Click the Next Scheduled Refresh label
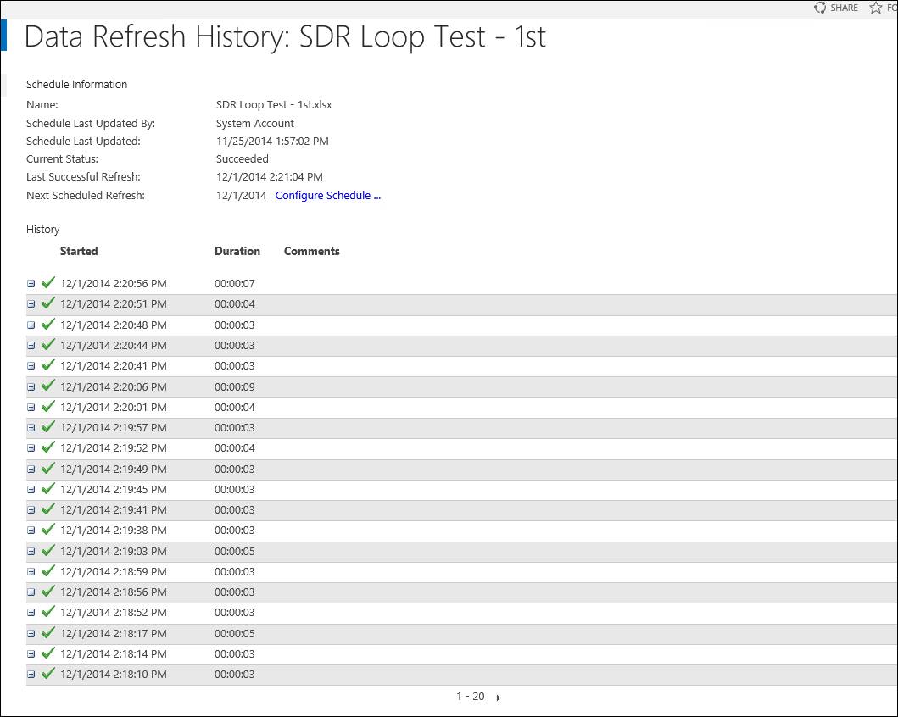 click(x=86, y=196)
